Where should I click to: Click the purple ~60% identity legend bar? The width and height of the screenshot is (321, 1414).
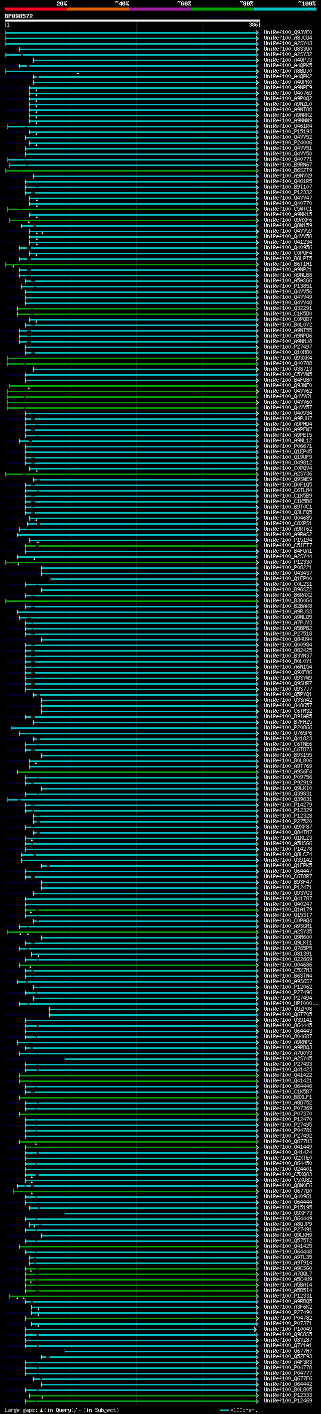[160, 10]
